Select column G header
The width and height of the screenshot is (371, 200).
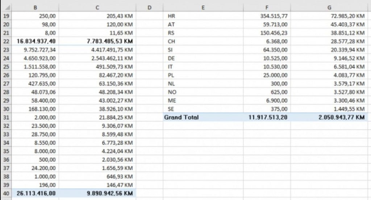tap(329, 8)
